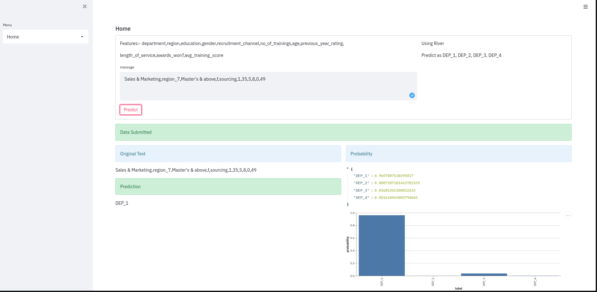This screenshot has width=597, height=292.
Task: Collapse the probability JSON tree arrow
Action: pyautogui.click(x=347, y=169)
